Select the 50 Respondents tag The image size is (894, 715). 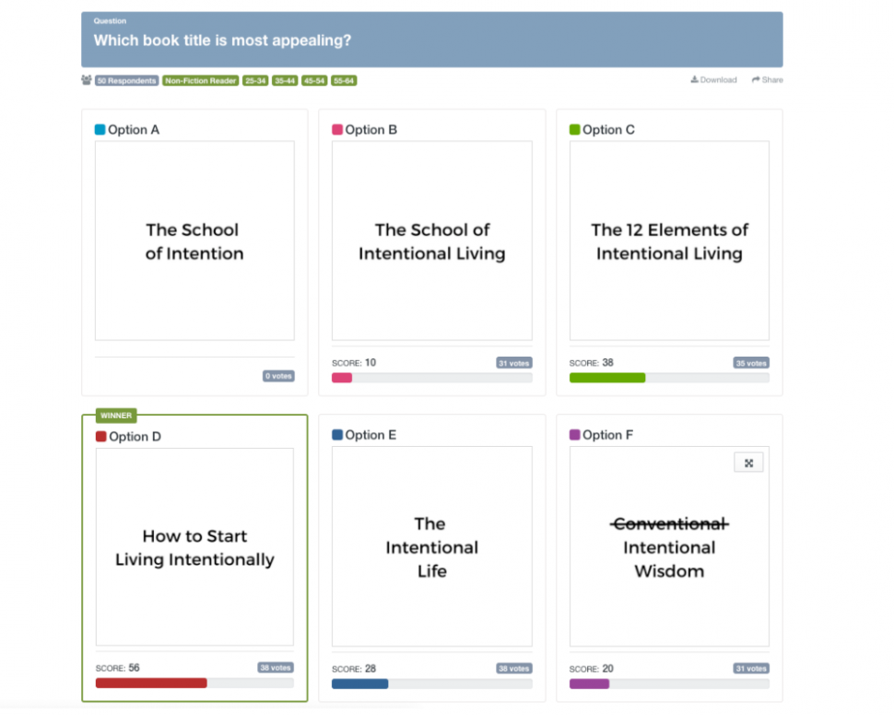click(126, 81)
